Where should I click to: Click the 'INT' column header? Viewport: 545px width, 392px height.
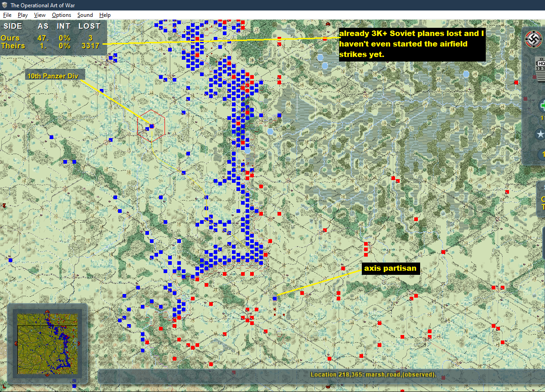[x=64, y=26]
